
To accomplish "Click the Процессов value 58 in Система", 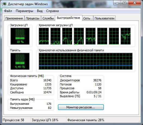I will 100,88.
